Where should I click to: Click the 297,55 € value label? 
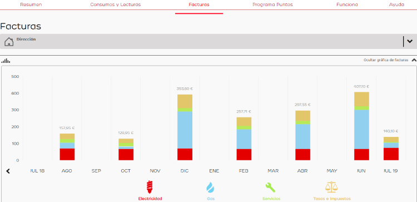point(302,105)
